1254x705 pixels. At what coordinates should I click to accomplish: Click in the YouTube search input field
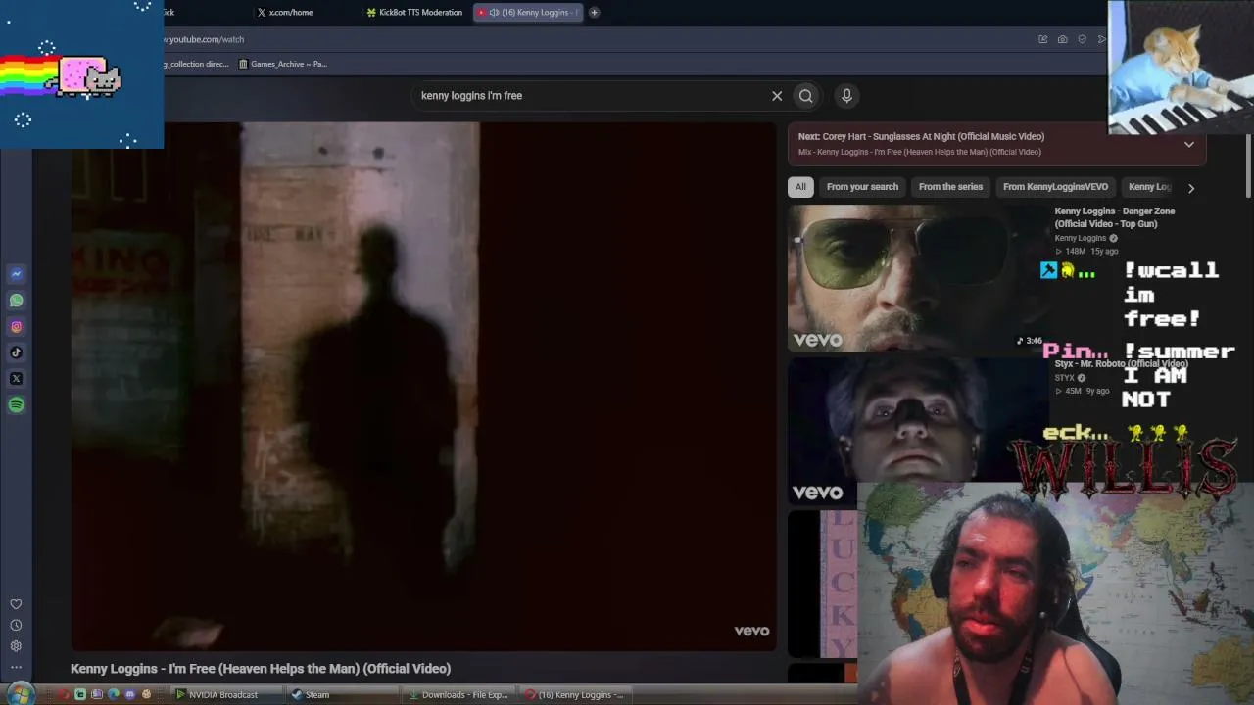click(594, 96)
